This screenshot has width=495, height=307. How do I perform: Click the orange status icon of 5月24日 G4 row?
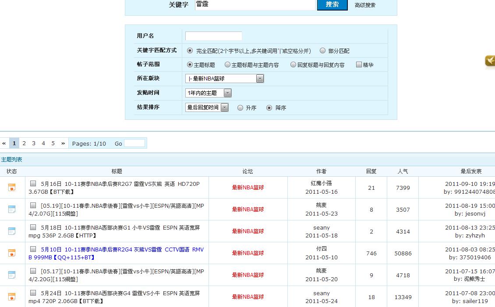[12, 297]
